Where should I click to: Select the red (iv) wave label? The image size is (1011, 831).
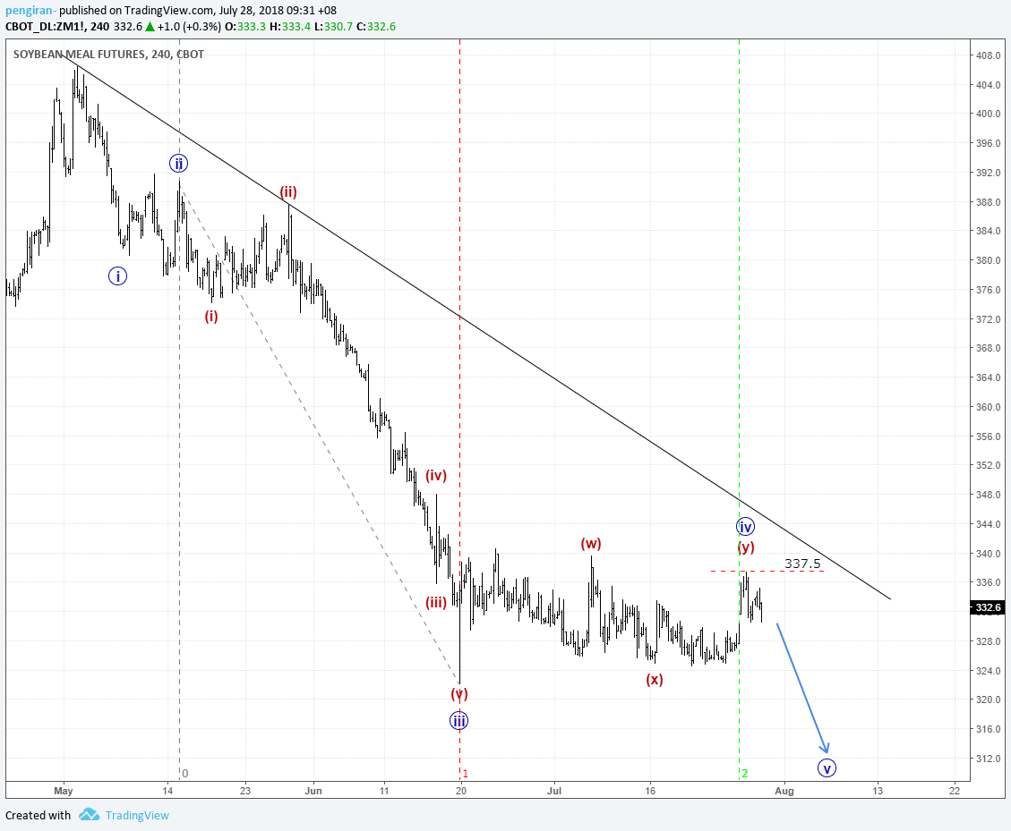pyautogui.click(x=436, y=475)
